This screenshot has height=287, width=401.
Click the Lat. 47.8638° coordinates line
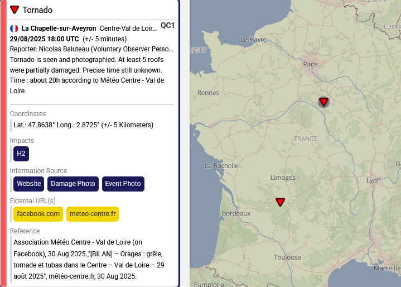(83, 125)
